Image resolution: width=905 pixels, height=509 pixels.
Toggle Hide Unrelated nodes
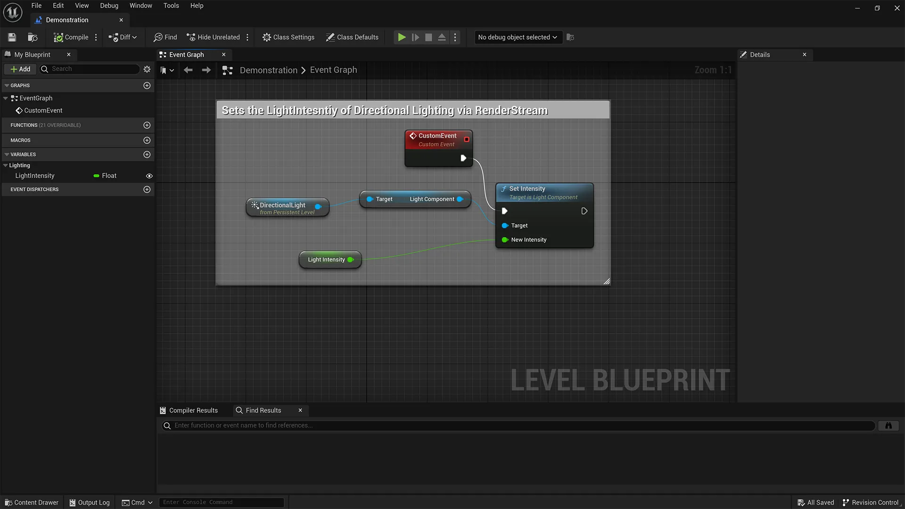click(213, 37)
